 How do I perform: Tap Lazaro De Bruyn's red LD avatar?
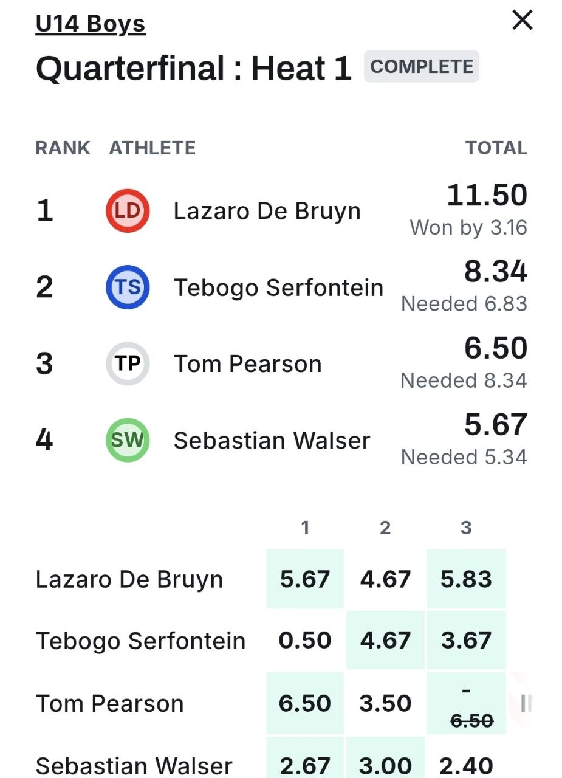(128, 211)
